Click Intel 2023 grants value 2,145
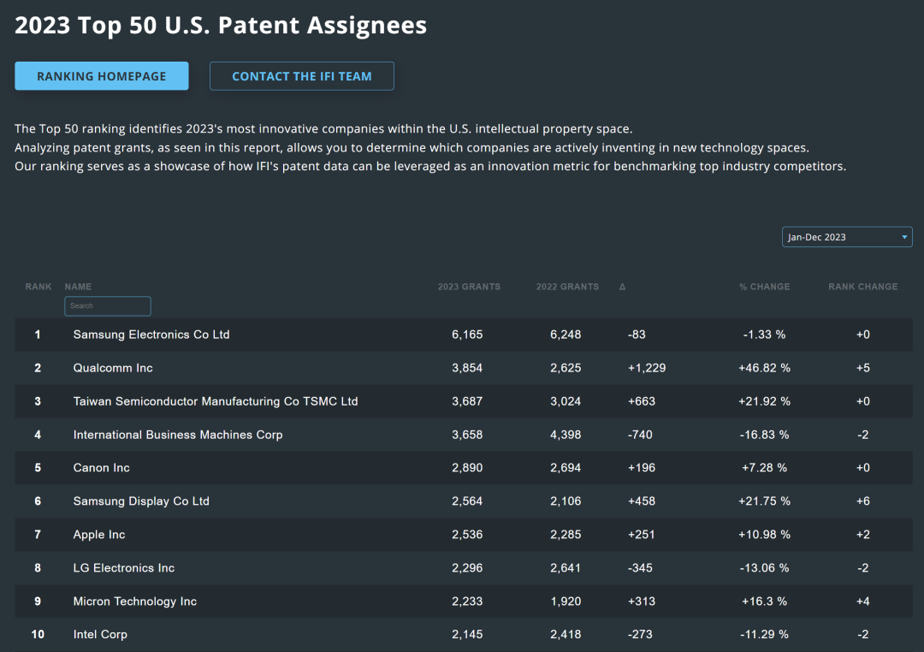This screenshot has height=652, width=924. click(467, 634)
